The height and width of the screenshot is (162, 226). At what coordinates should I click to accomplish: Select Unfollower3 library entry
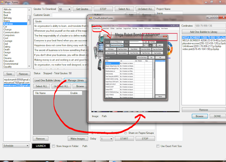(202, 46)
